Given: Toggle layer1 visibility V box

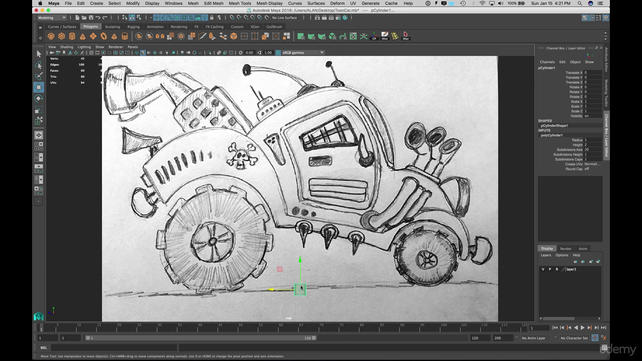Looking at the screenshot, I should [x=543, y=269].
